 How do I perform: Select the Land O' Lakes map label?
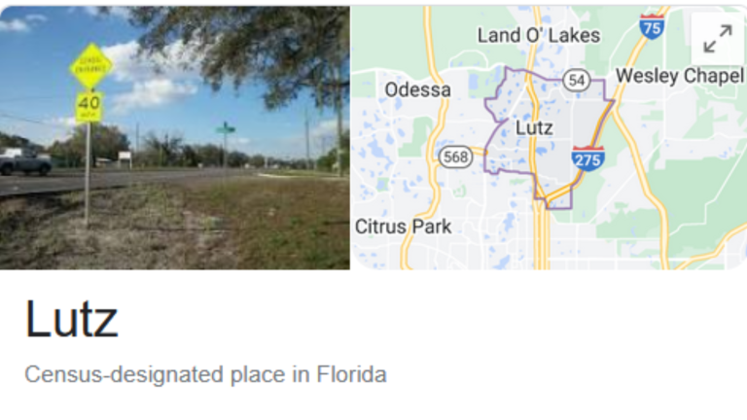click(x=538, y=36)
